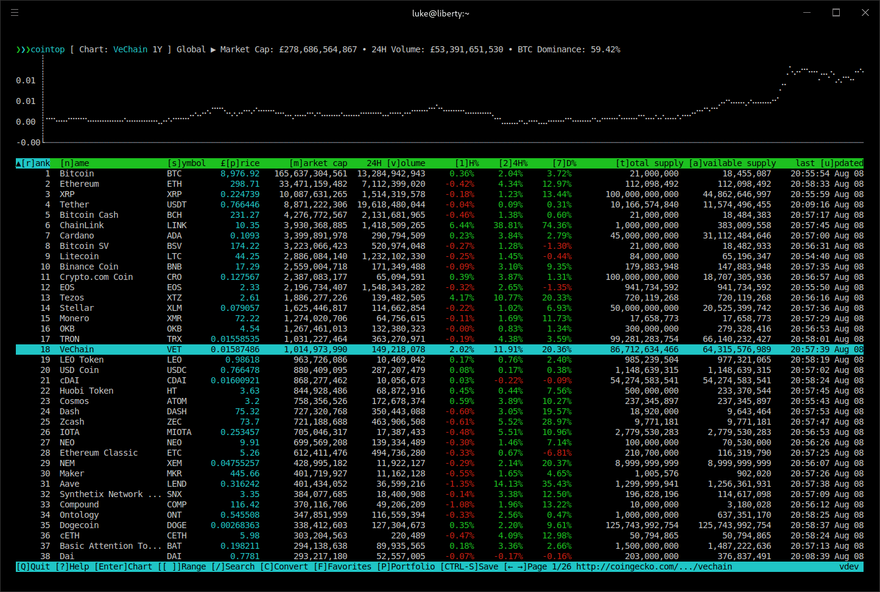The image size is (880, 592).
Task: Click the Dai symbol DAI cell
Action: [x=174, y=556]
